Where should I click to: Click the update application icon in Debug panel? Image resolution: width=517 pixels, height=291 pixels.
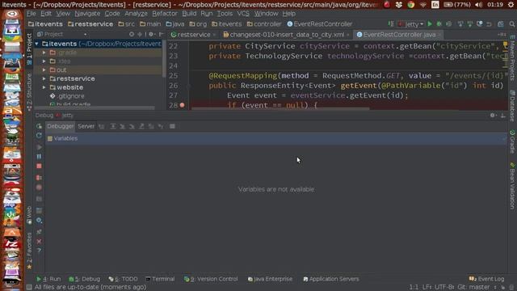point(39,135)
